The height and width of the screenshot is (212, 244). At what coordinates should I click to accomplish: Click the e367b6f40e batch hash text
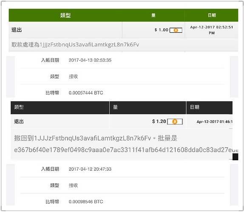click(x=126, y=150)
